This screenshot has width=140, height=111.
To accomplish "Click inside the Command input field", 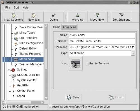I will (x=102, y=47).
